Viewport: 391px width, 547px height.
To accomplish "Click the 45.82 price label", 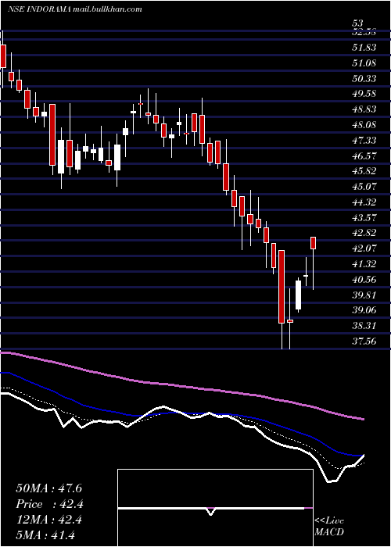I will click(x=364, y=171).
